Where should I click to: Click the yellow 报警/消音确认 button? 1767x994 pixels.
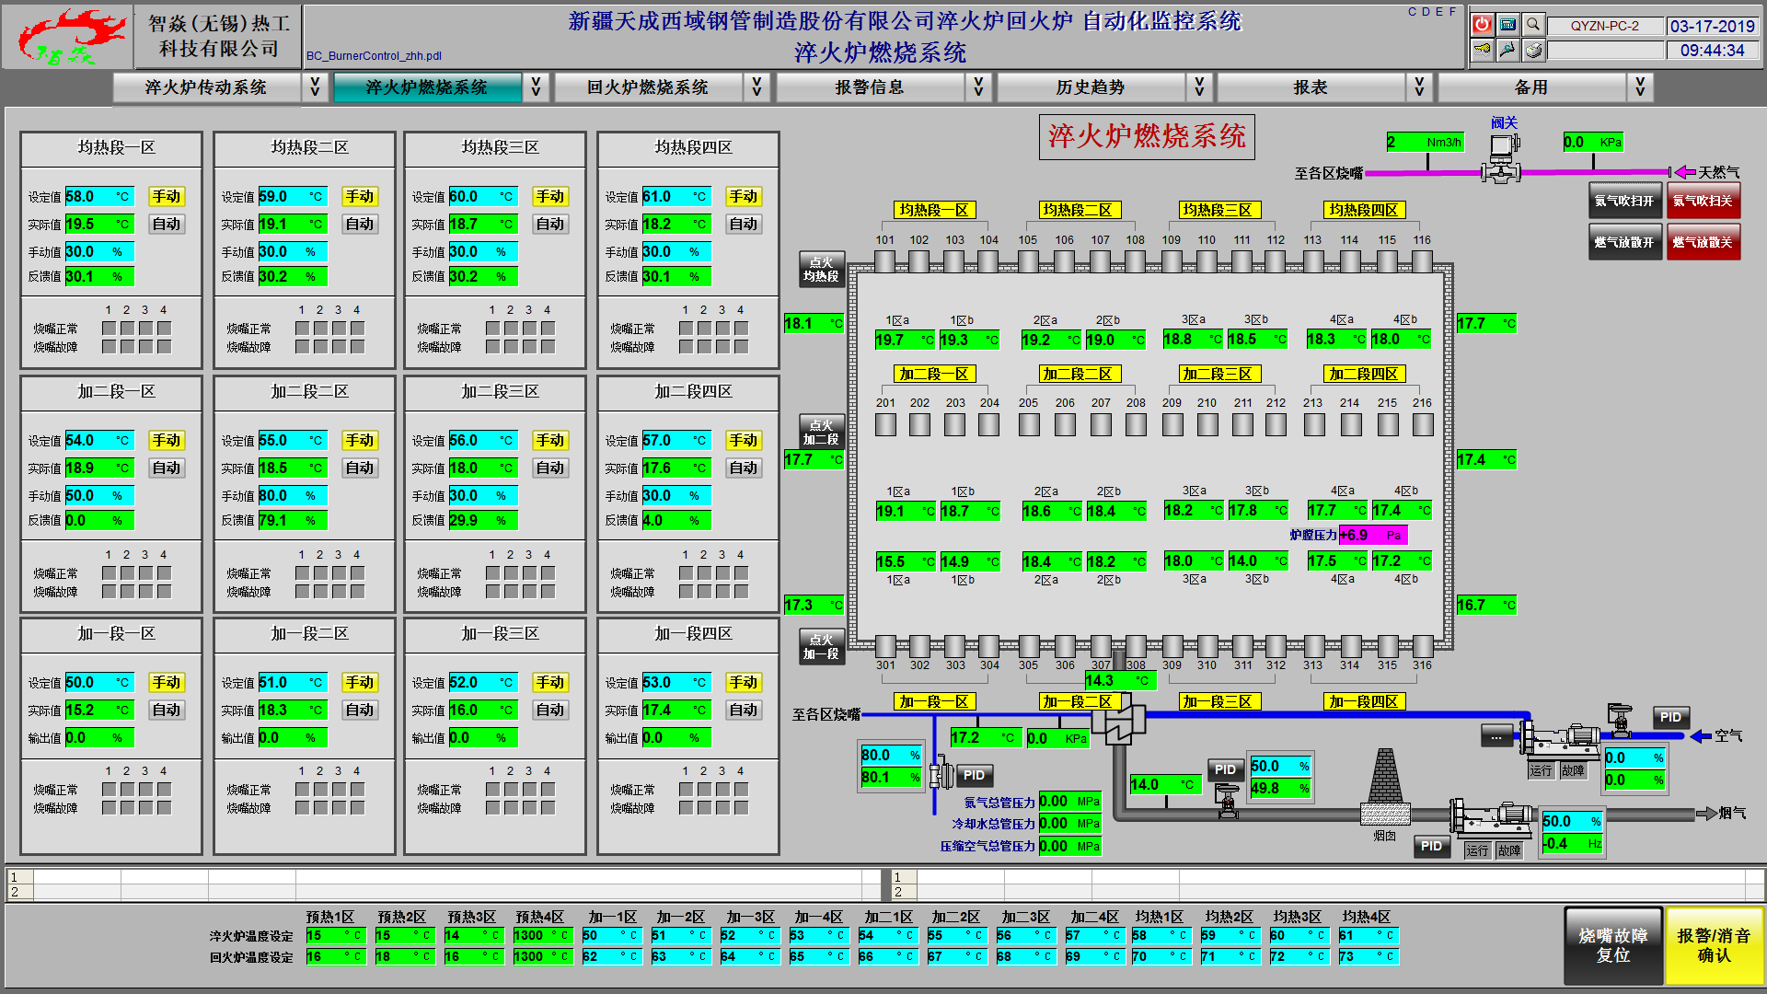(x=1714, y=945)
